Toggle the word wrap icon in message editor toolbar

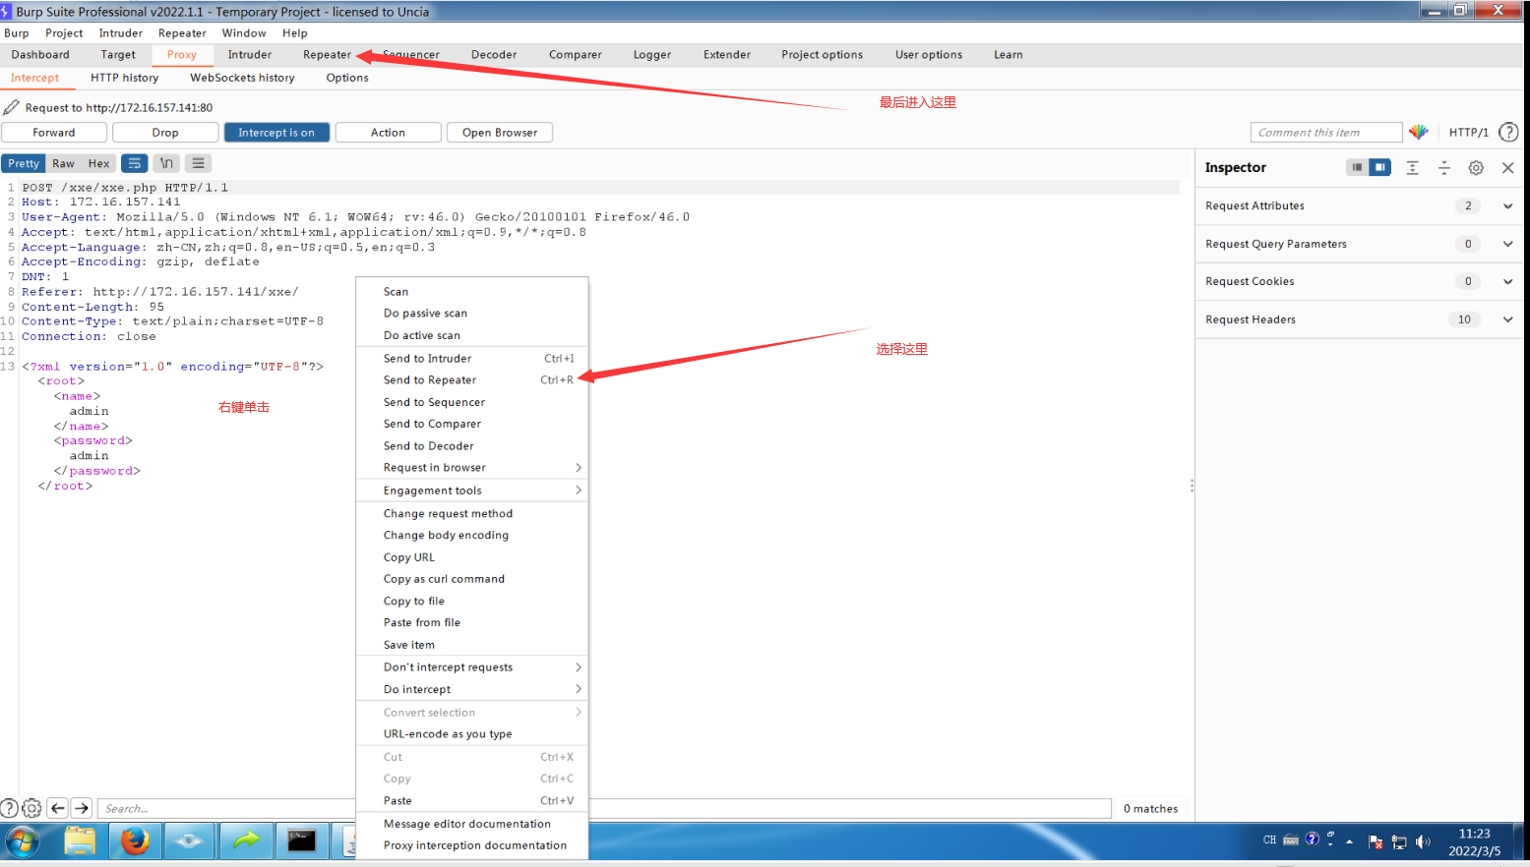[x=135, y=162]
